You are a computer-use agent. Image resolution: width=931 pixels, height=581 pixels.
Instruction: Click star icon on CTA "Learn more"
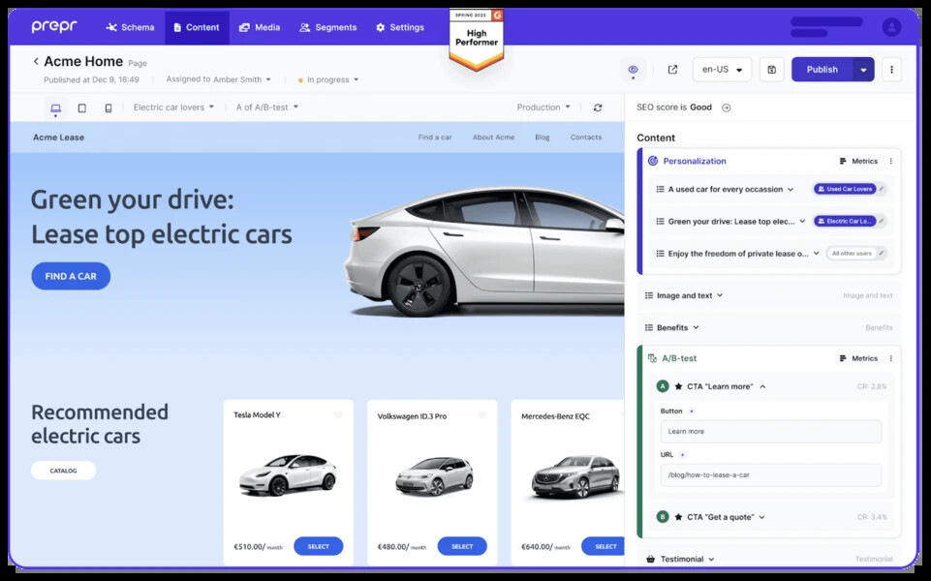(678, 386)
